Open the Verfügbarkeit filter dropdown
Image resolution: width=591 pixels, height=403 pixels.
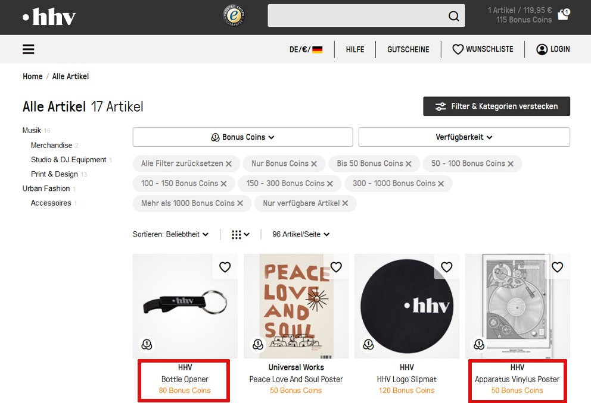click(464, 137)
